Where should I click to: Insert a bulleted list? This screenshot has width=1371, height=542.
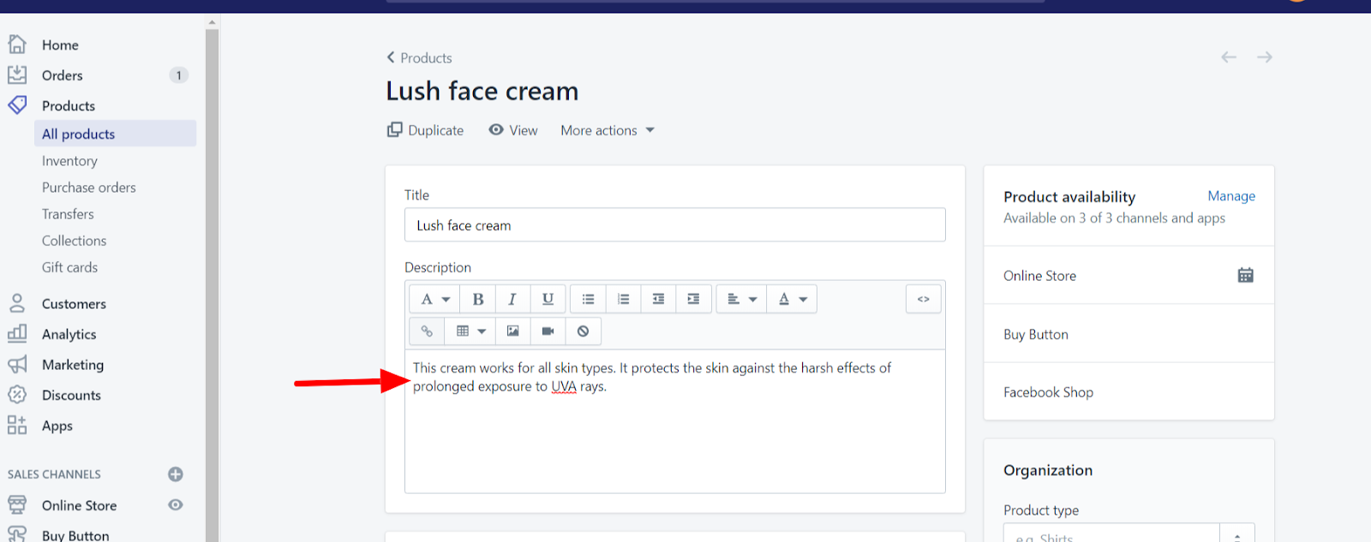coord(588,299)
